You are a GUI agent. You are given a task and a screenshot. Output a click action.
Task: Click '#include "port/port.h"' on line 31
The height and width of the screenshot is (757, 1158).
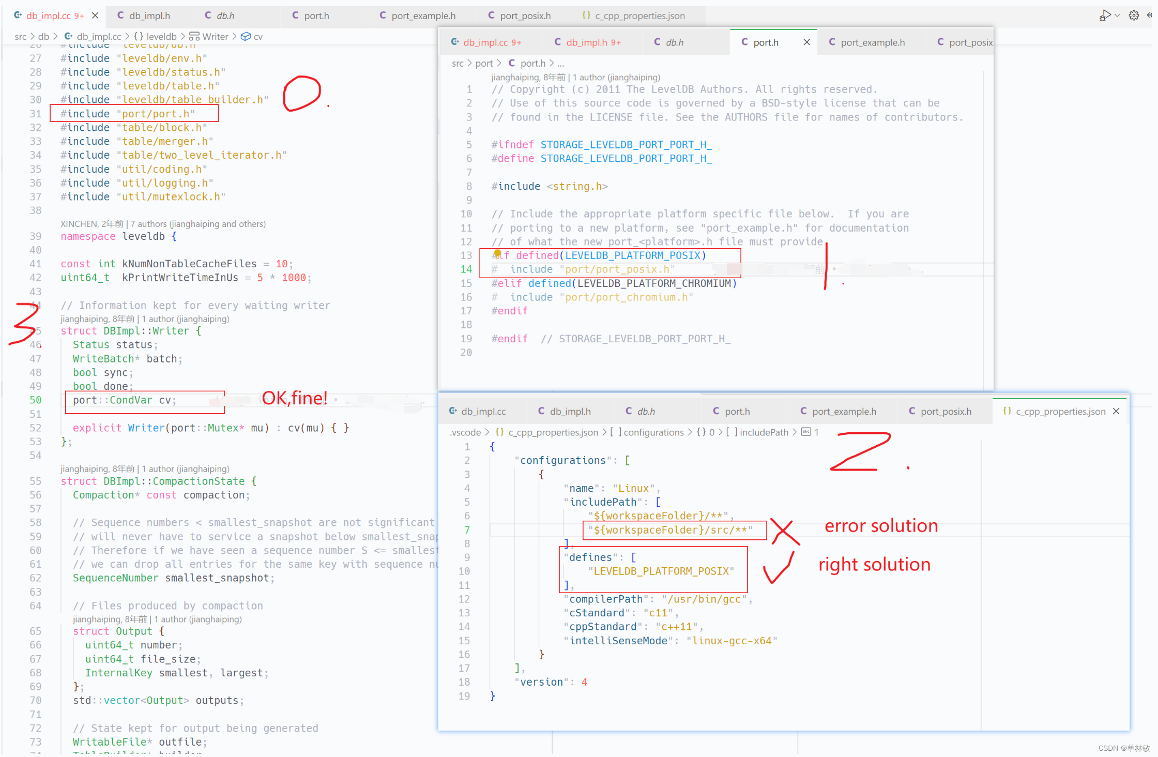[x=127, y=114]
